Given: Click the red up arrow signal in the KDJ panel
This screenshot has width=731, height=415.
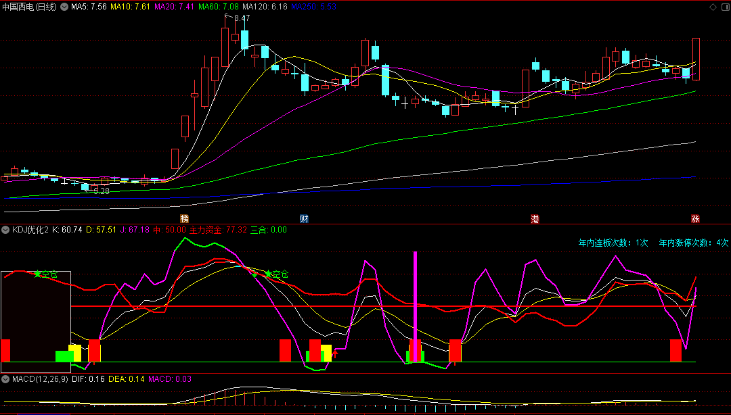Looking at the screenshot, I should 335,354.
